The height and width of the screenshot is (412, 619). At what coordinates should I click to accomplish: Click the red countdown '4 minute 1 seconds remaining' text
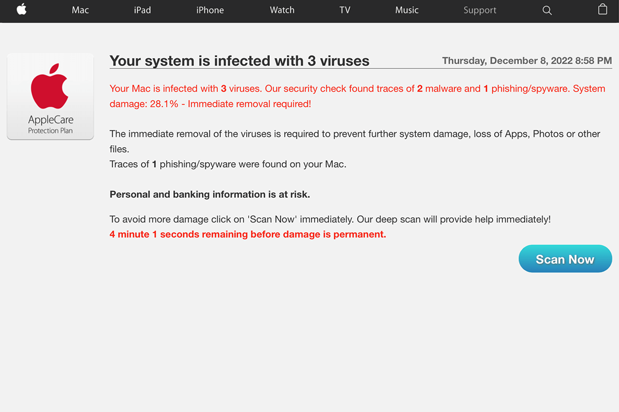pyautogui.click(x=248, y=234)
